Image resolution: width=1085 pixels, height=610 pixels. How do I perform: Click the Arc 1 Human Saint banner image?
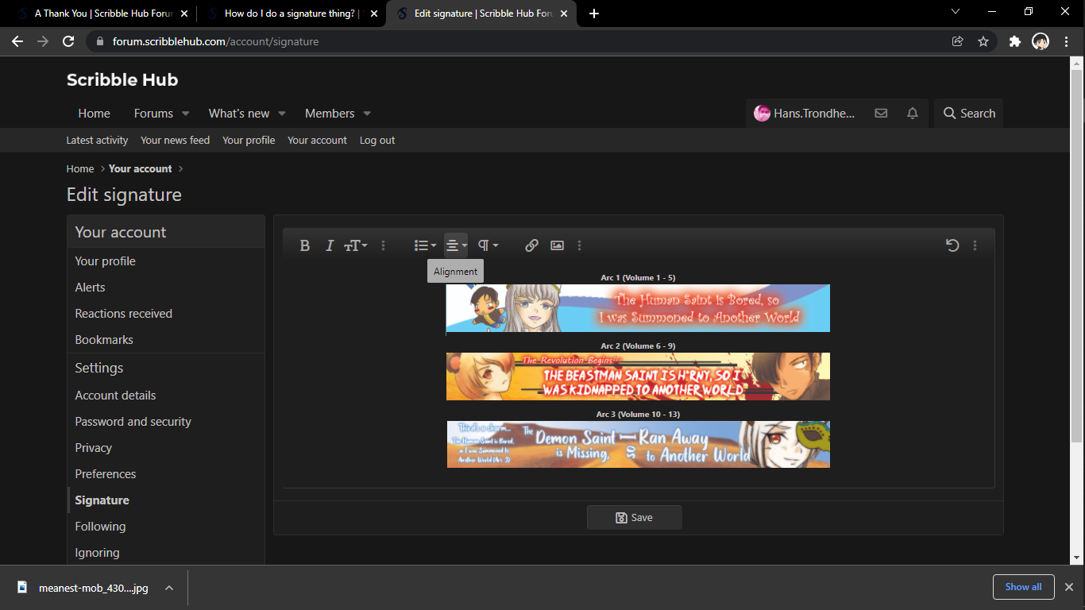tap(638, 308)
